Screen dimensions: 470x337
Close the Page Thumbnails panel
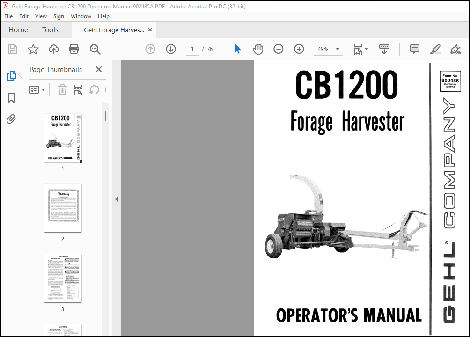tap(99, 69)
